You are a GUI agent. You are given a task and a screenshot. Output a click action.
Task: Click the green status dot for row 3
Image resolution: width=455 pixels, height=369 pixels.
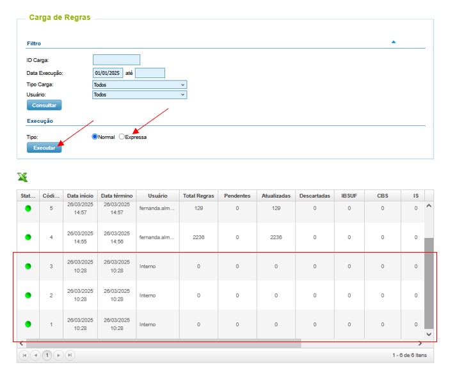tap(28, 266)
